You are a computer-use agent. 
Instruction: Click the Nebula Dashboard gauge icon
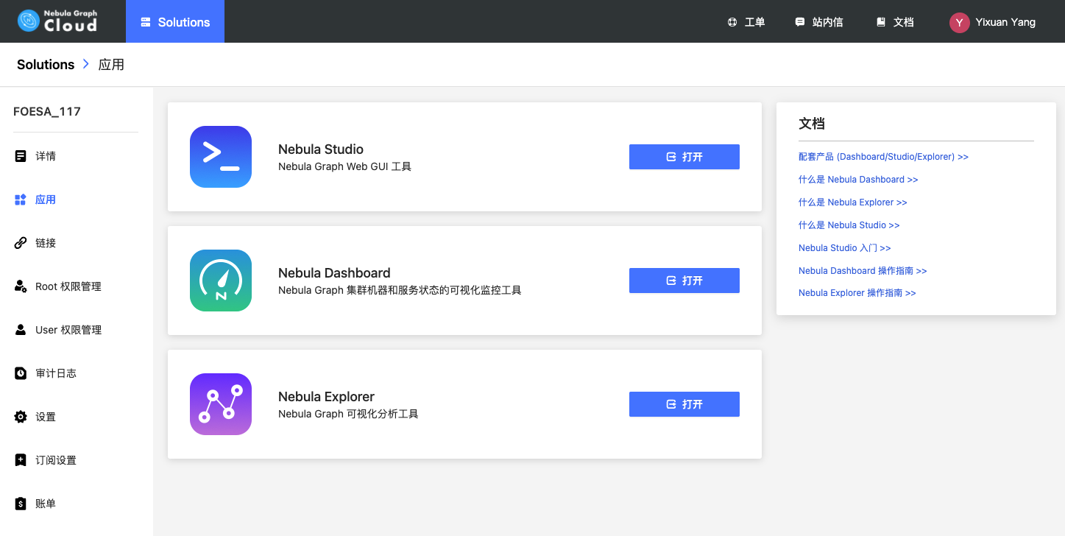pos(221,281)
